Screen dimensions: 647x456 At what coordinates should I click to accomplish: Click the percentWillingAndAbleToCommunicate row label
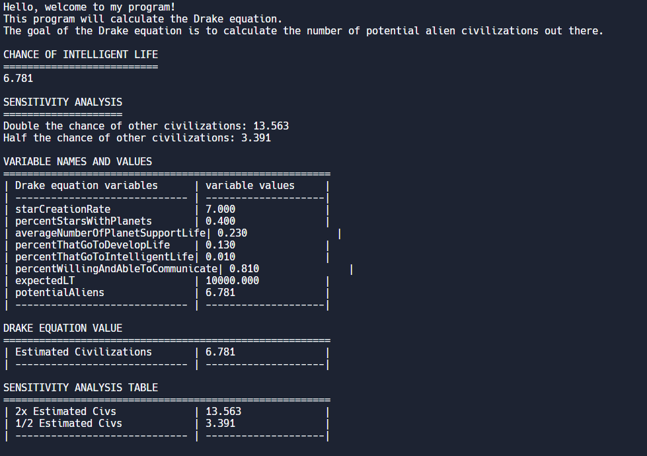tap(116, 269)
